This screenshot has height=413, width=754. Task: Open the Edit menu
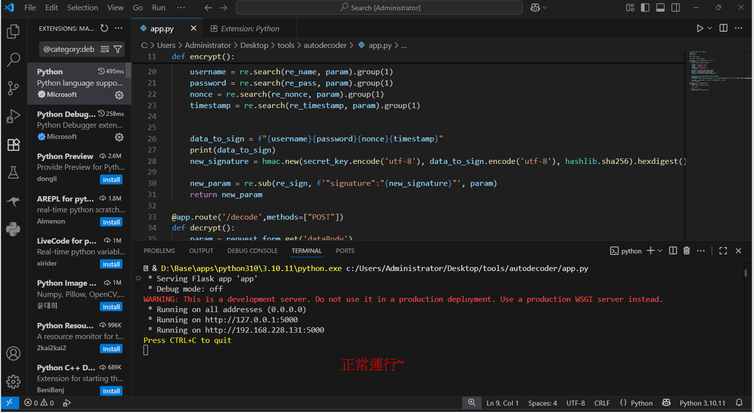[51, 8]
